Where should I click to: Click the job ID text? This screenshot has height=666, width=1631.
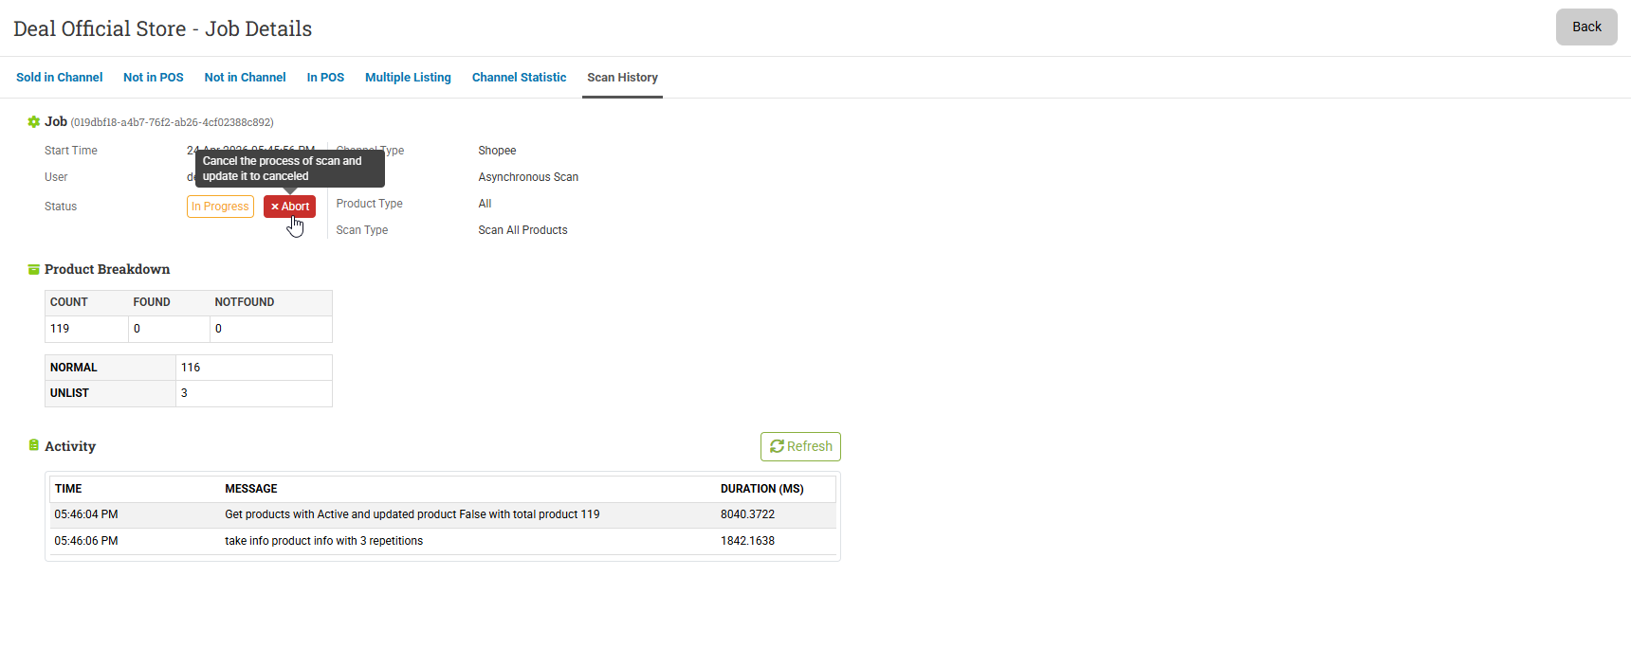tap(173, 123)
